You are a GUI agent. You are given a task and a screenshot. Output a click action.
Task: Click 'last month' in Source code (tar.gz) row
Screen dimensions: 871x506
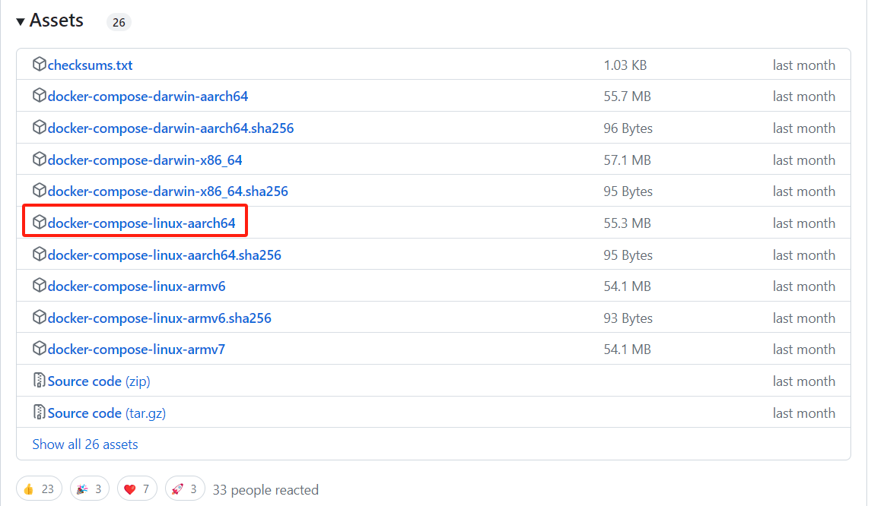point(804,413)
